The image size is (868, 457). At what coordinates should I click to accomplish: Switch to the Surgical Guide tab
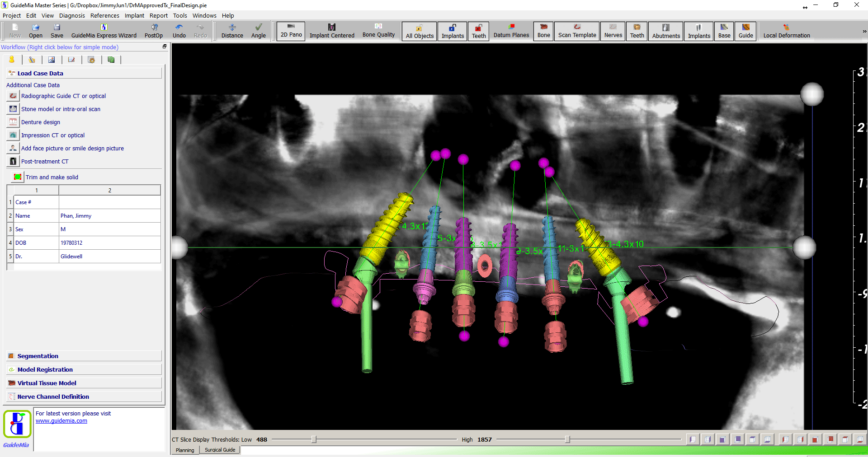(x=220, y=450)
